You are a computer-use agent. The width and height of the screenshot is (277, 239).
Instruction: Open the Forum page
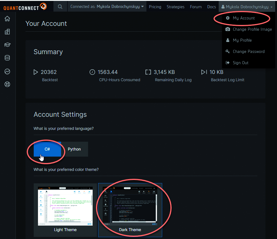tap(196, 7)
